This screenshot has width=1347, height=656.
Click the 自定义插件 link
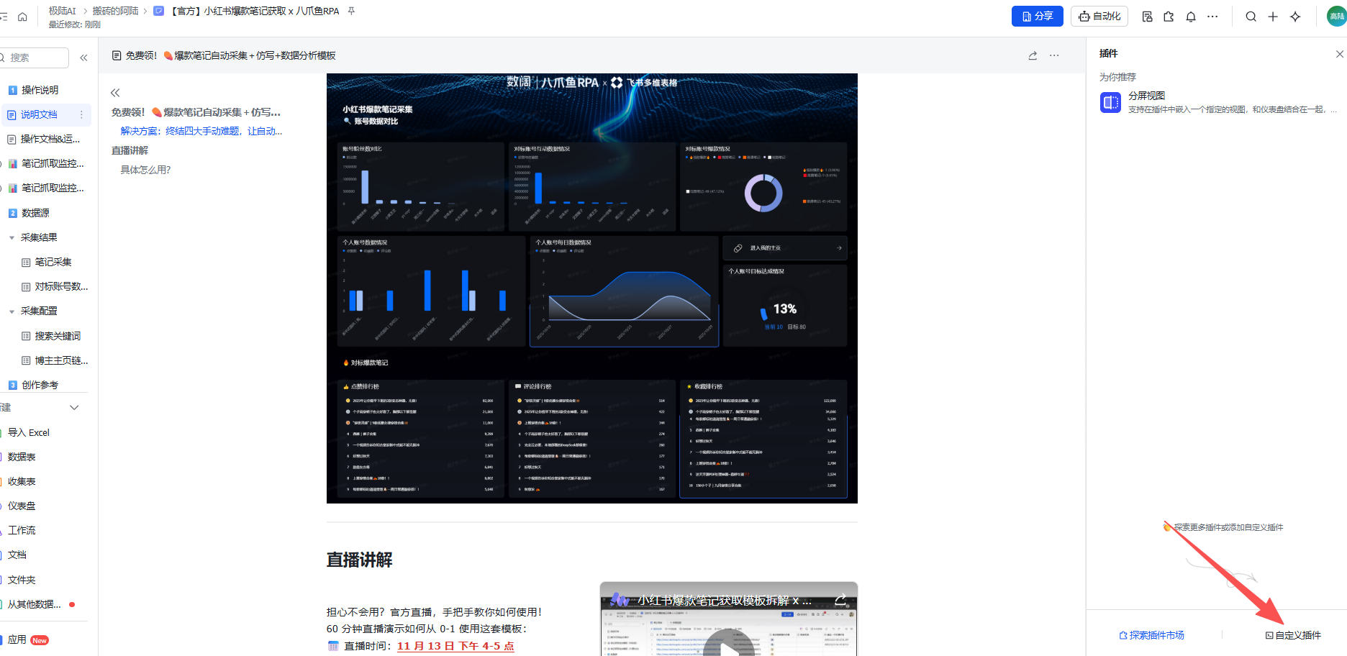pyautogui.click(x=1293, y=635)
